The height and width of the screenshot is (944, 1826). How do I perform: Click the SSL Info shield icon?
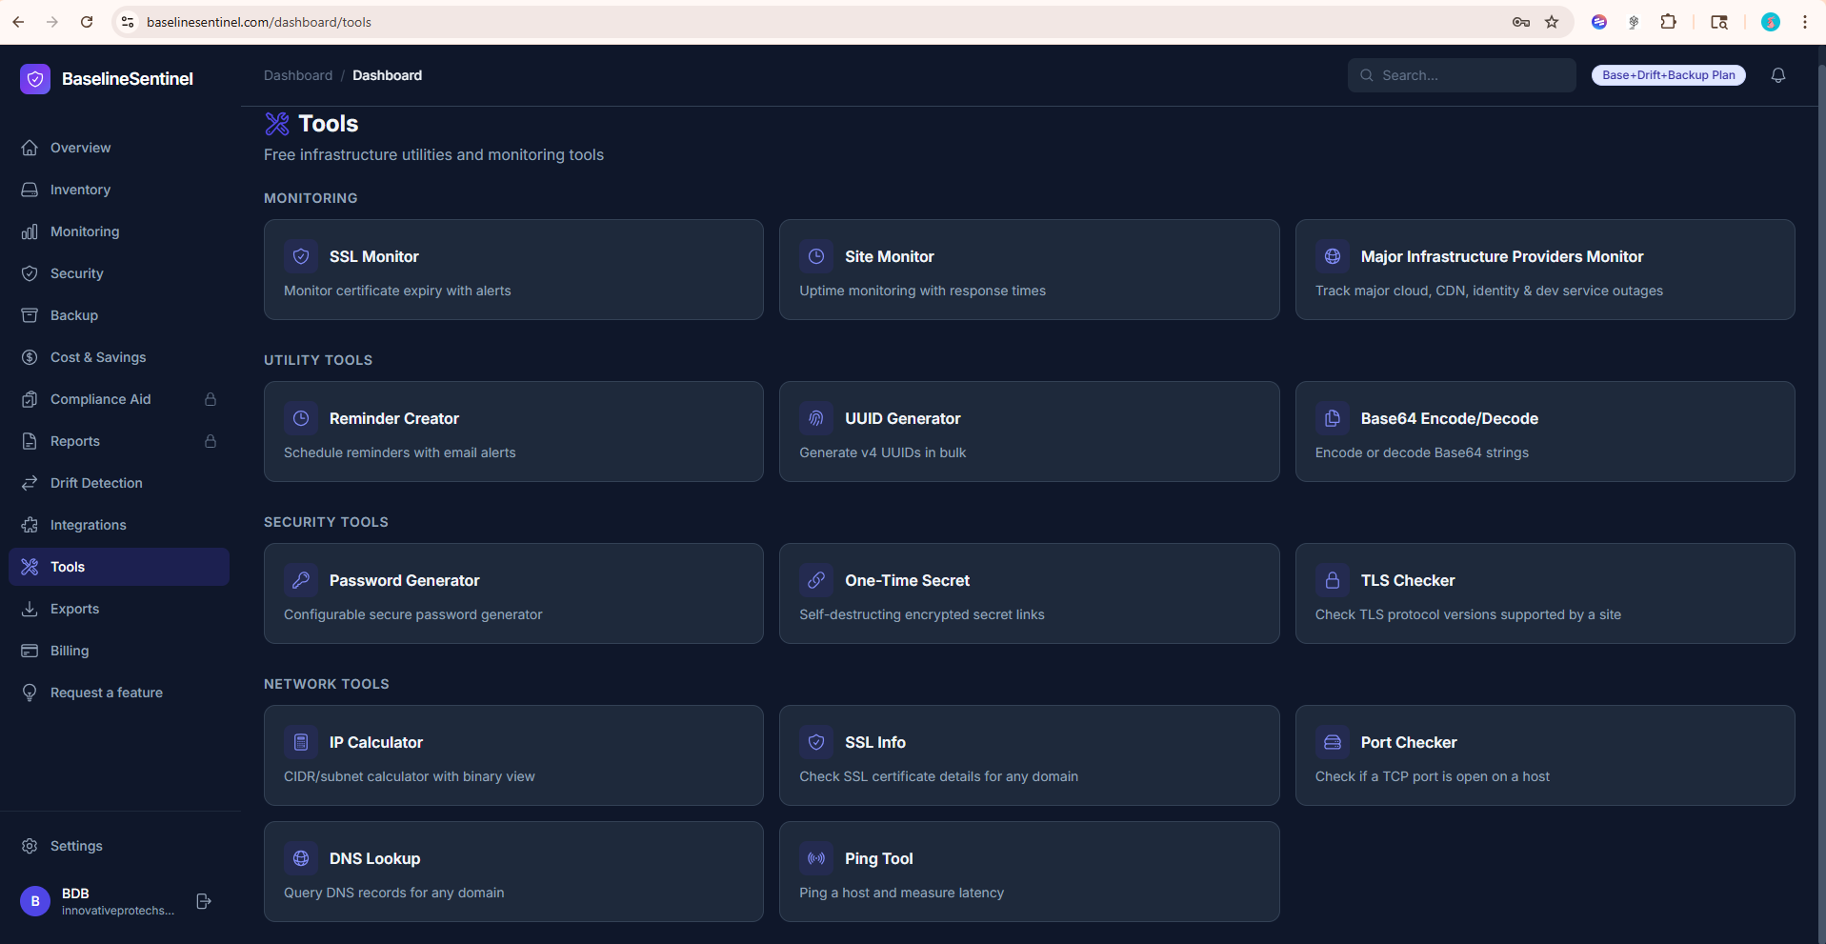pos(816,742)
